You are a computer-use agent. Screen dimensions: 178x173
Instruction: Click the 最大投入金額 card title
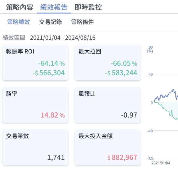(x=96, y=136)
